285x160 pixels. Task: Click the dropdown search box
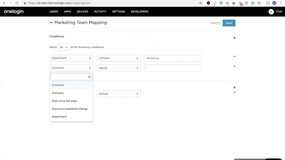click(x=71, y=77)
